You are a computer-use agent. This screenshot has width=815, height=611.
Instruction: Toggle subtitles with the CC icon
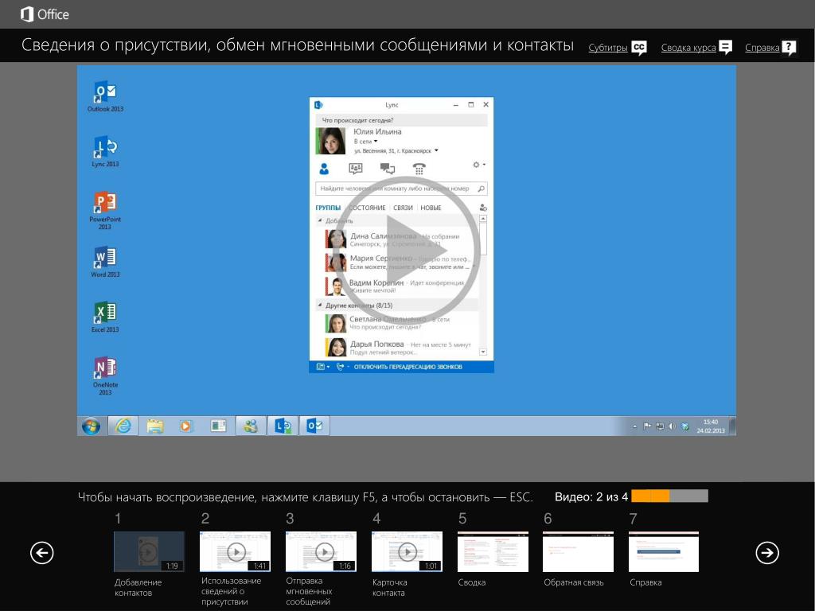(x=639, y=48)
